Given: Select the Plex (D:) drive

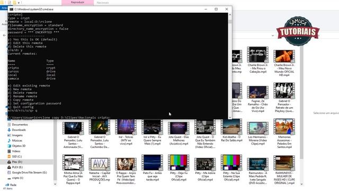Looking at the screenshot, I should pos(17,162).
